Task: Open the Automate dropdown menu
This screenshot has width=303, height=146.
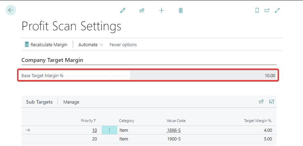Action: click(x=91, y=44)
